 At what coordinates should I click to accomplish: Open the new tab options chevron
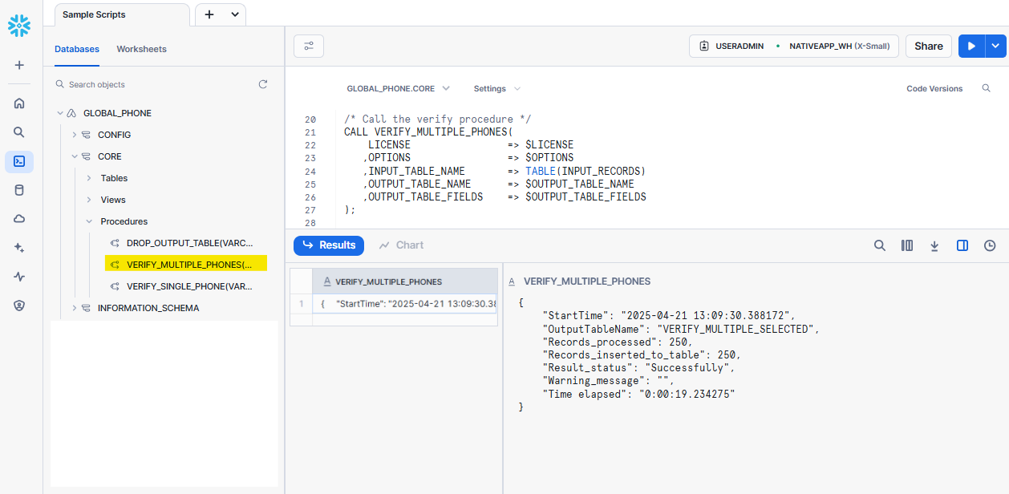click(235, 14)
